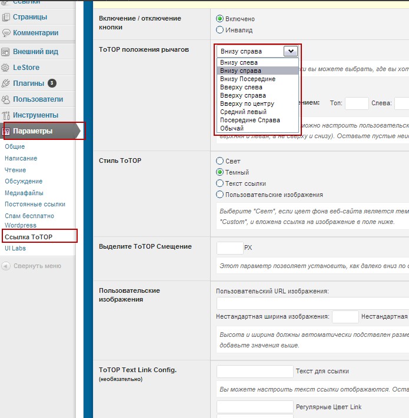This screenshot has height=418, width=409.
Task: Open UI Labs settings link
Action: pyautogui.click(x=15, y=248)
